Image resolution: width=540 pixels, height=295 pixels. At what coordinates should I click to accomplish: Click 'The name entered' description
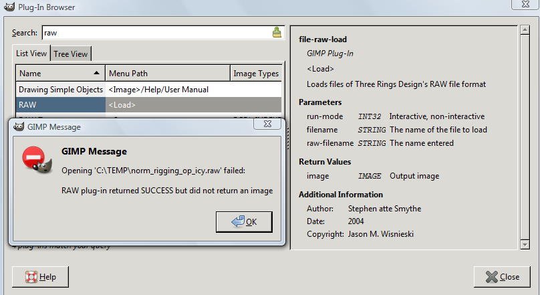point(422,143)
